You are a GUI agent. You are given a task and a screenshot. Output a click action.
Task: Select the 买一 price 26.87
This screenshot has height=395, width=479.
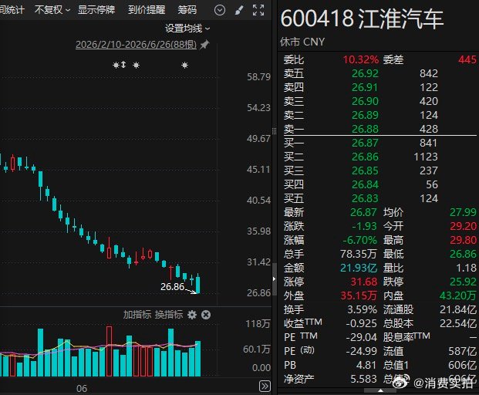[365, 143]
